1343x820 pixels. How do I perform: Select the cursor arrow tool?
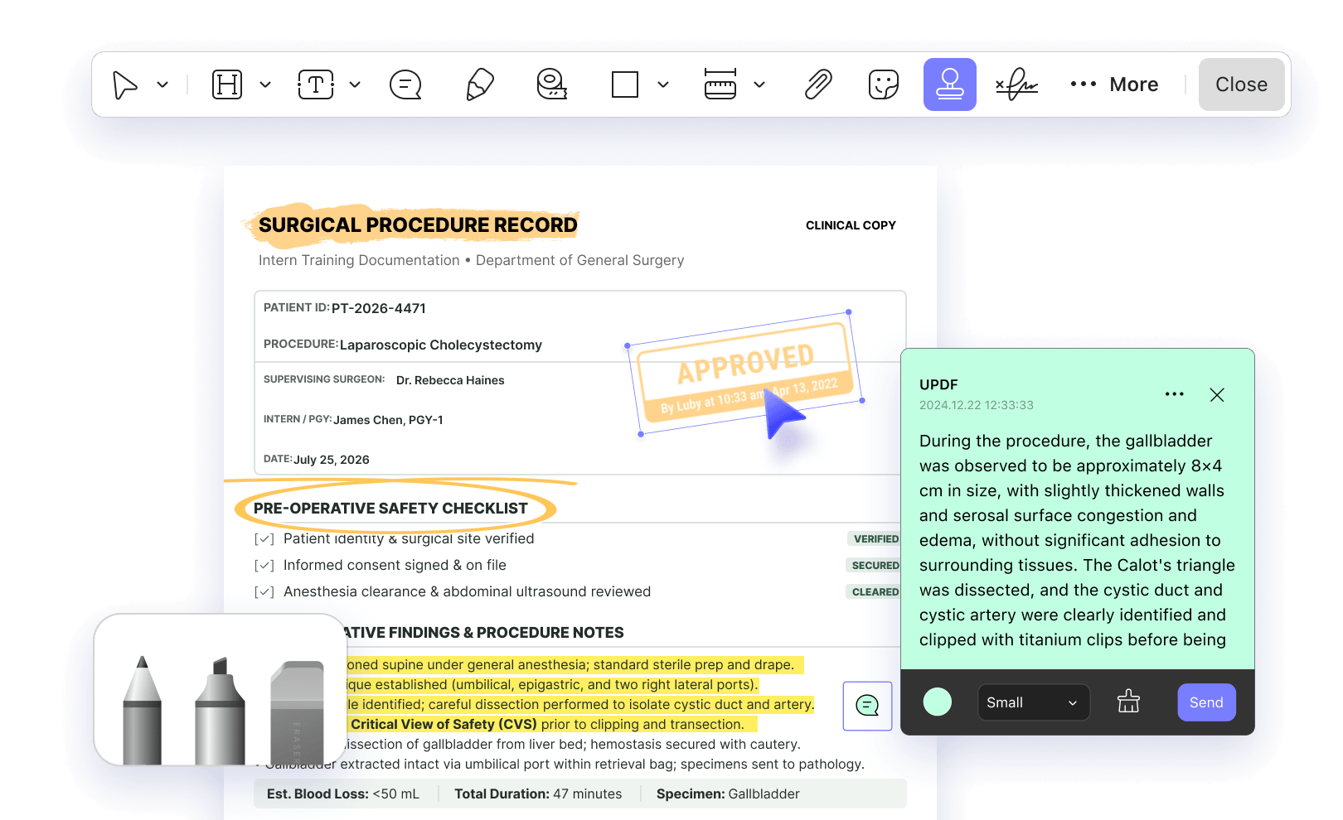click(125, 84)
